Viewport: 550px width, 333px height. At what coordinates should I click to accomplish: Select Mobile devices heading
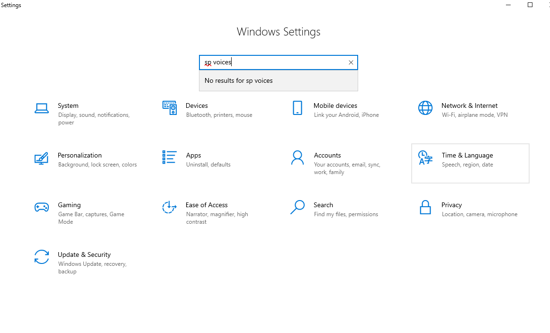pyautogui.click(x=335, y=106)
